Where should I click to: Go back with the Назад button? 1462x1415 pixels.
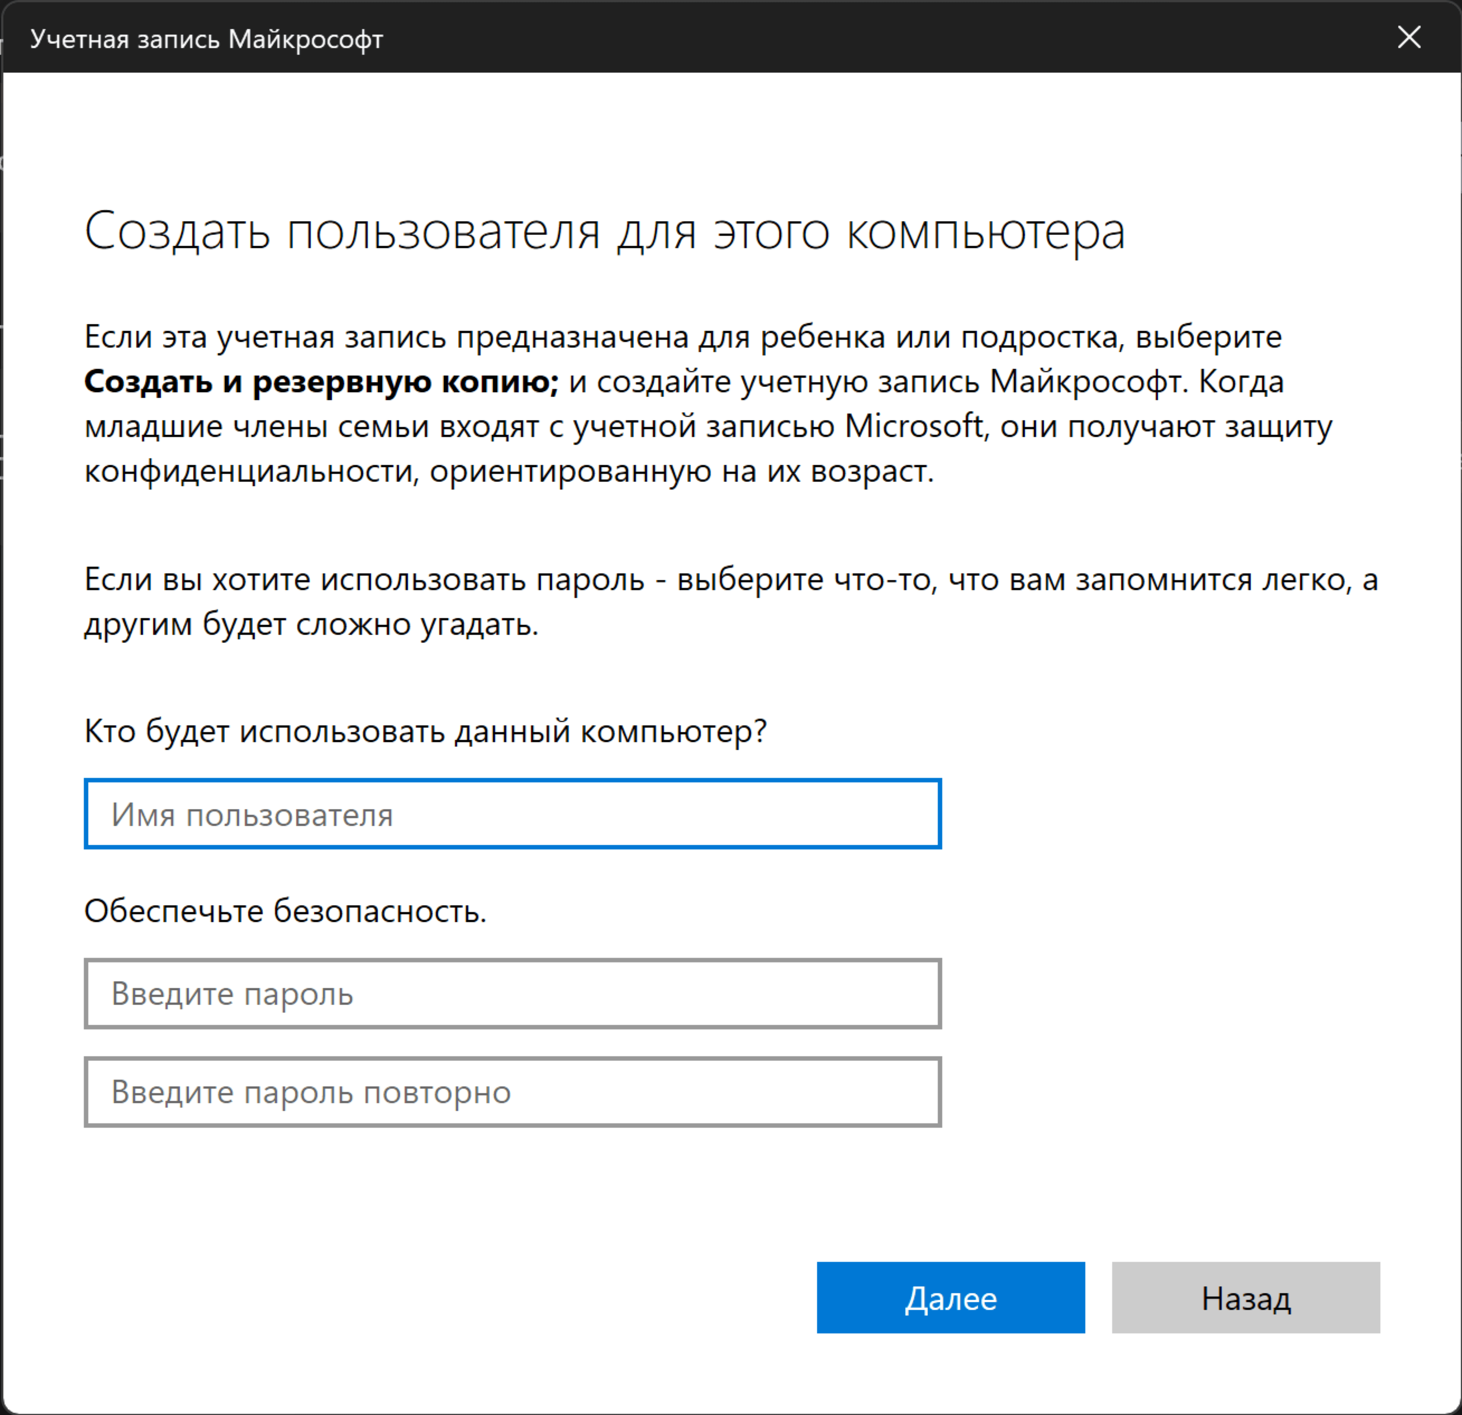[x=1245, y=1298]
